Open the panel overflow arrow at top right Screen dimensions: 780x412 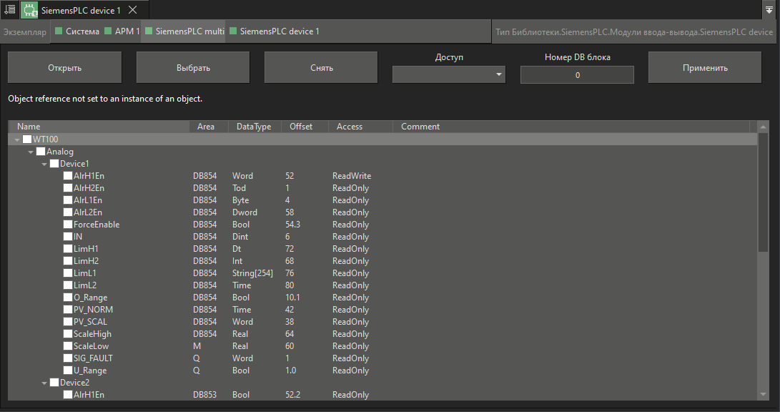769,9
